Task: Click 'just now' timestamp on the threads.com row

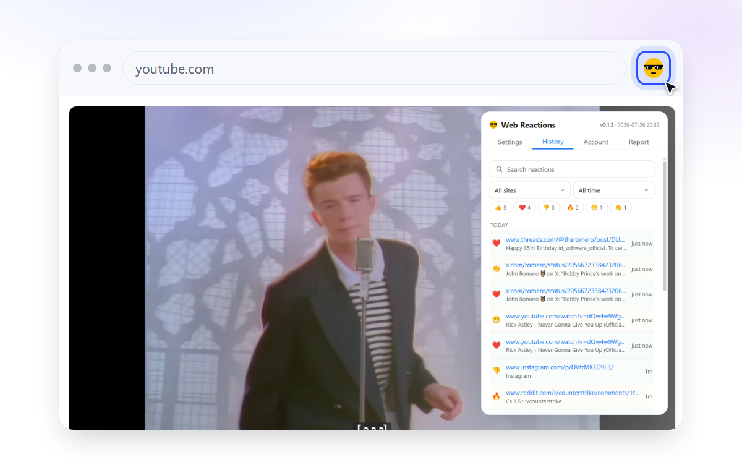Action: coord(642,244)
